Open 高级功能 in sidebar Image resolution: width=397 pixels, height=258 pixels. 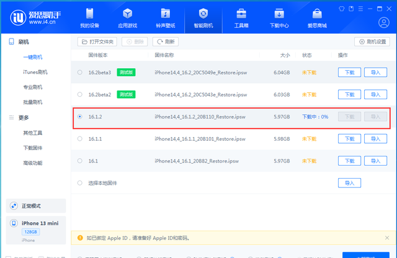pyautogui.click(x=33, y=163)
